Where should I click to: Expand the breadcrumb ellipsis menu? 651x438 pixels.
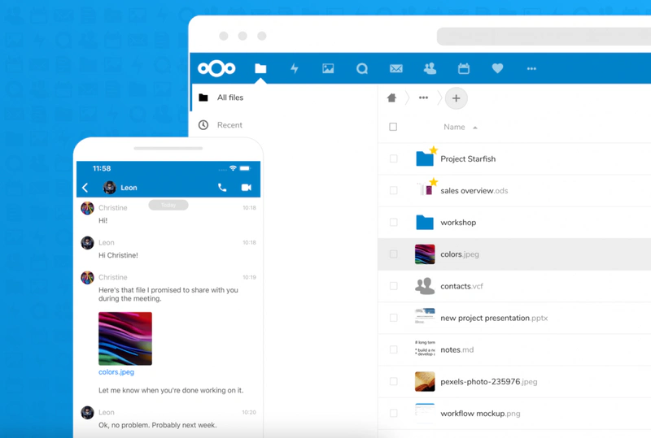click(x=423, y=98)
